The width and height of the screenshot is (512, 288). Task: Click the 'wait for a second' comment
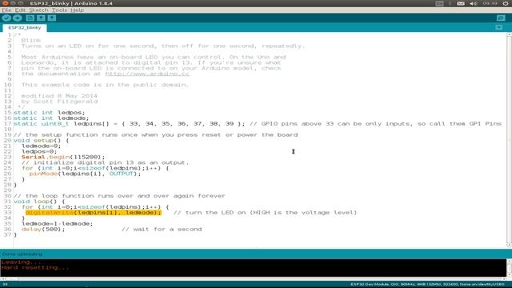162,230
